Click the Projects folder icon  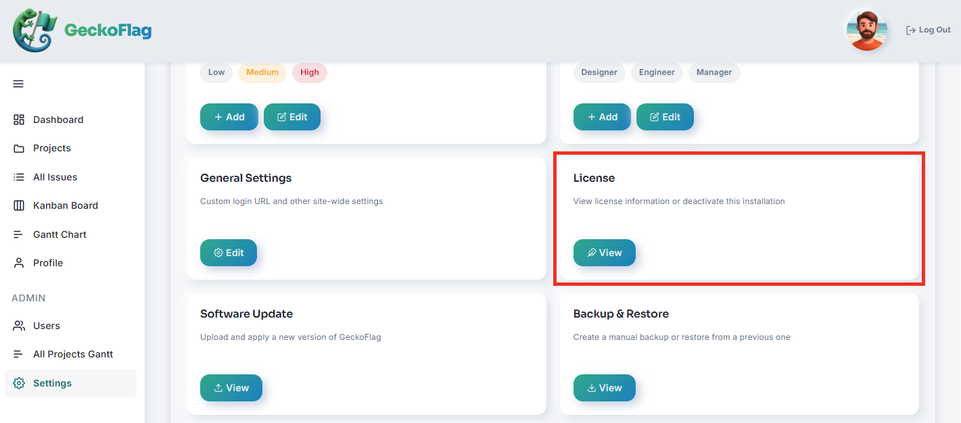point(19,148)
